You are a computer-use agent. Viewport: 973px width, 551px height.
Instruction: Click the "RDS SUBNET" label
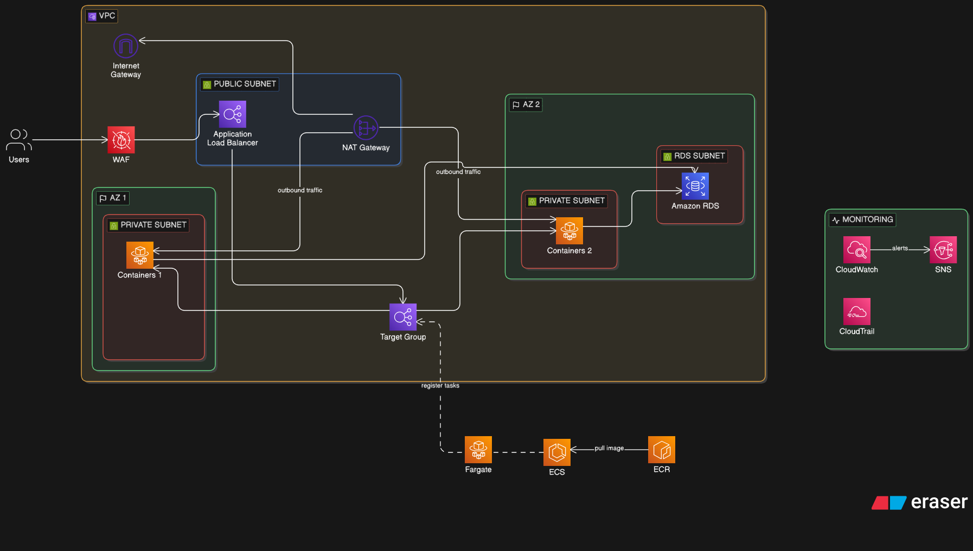point(699,156)
